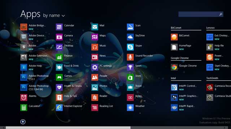
Task: Open Adobe Help blue info icon
Action: pyautogui.click(x=23, y=67)
